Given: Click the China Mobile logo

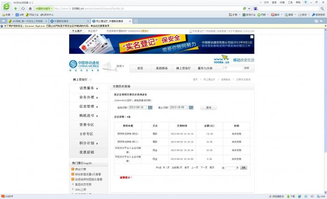Looking at the screenshot, I should coord(84,66).
